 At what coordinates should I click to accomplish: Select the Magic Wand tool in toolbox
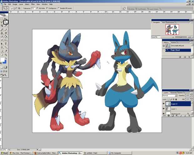coord(6,22)
